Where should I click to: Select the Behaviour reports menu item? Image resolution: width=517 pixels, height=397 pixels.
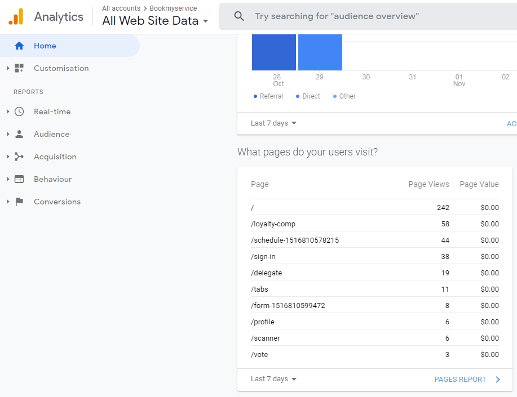click(53, 179)
